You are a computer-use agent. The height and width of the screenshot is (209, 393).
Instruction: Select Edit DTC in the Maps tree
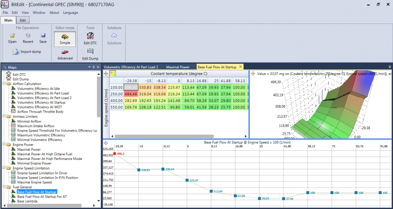19,75
